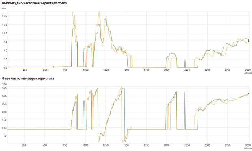Click the 1000 tick on amplitude chart x-axis
The image size is (252, 151).
tap(86, 70)
